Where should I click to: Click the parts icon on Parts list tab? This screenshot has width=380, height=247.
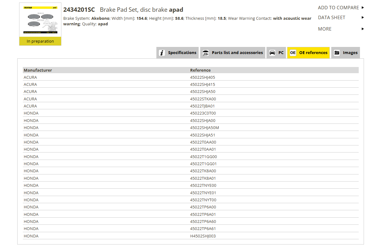(x=205, y=53)
